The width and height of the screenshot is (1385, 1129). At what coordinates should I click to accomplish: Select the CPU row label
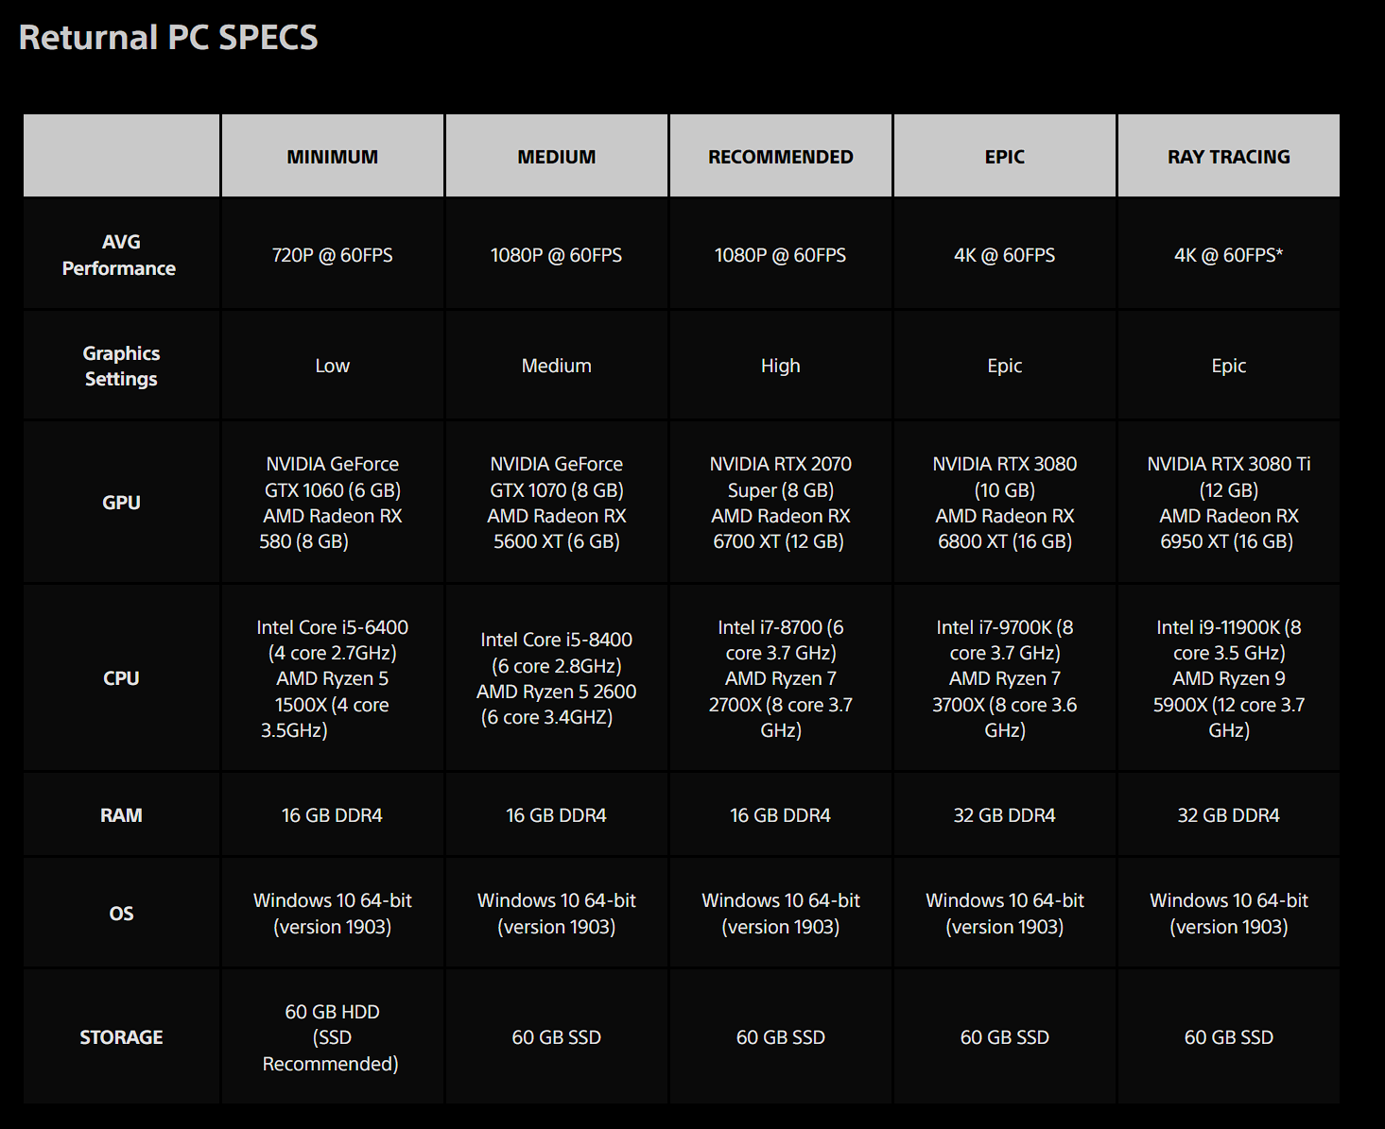click(x=121, y=678)
